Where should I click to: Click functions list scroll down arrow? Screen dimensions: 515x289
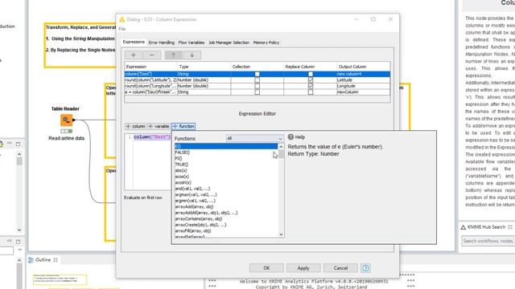281,234
